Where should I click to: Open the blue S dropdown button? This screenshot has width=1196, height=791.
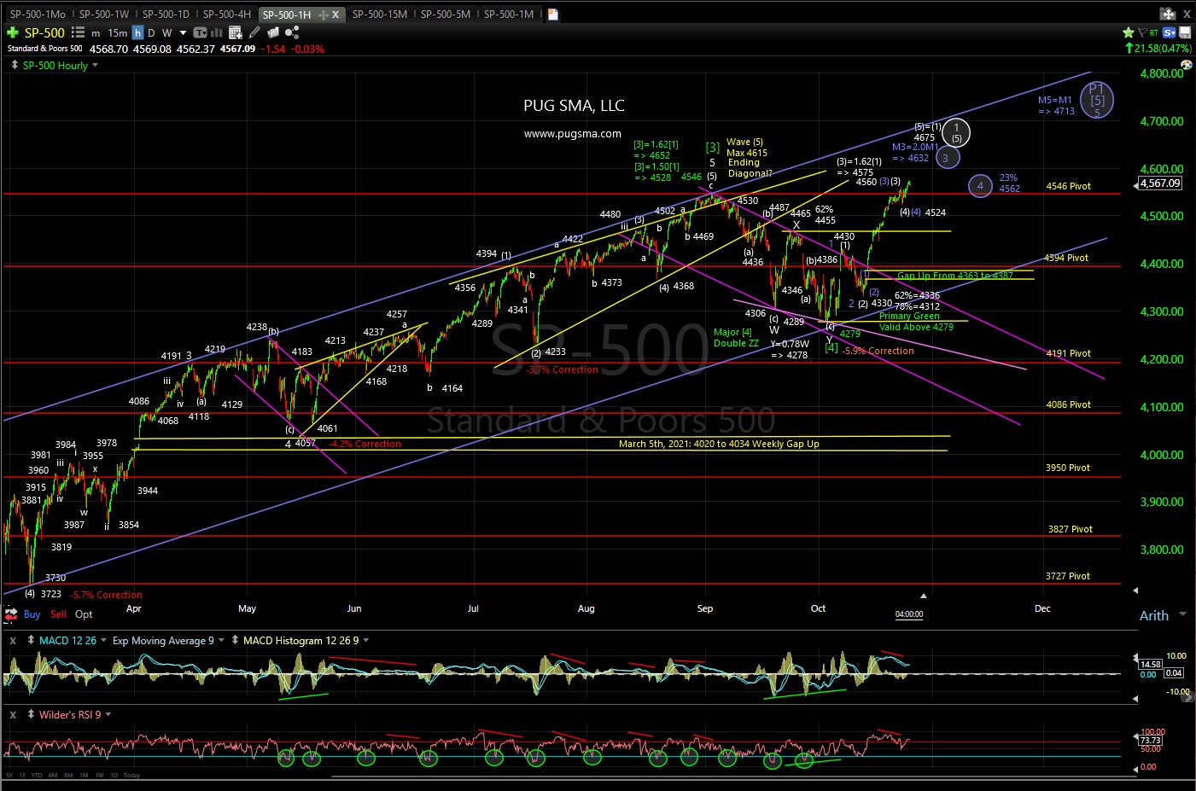pyautogui.click(x=1170, y=33)
